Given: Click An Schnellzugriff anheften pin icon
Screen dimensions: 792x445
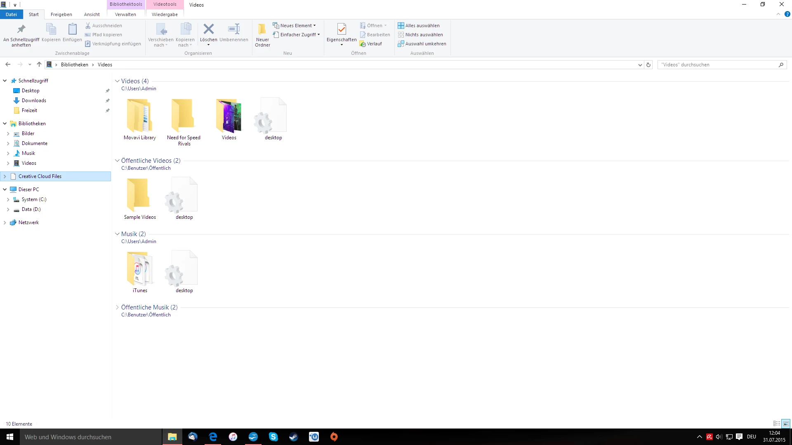Looking at the screenshot, I should coord(21,30).
